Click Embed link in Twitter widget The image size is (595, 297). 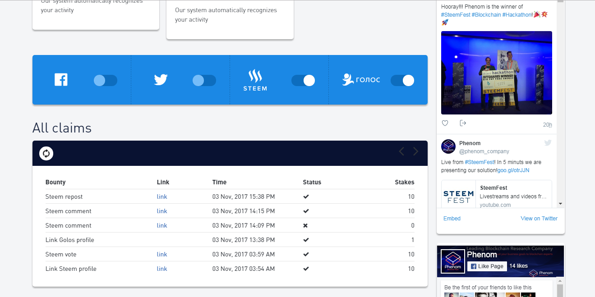tap(452, 219)
